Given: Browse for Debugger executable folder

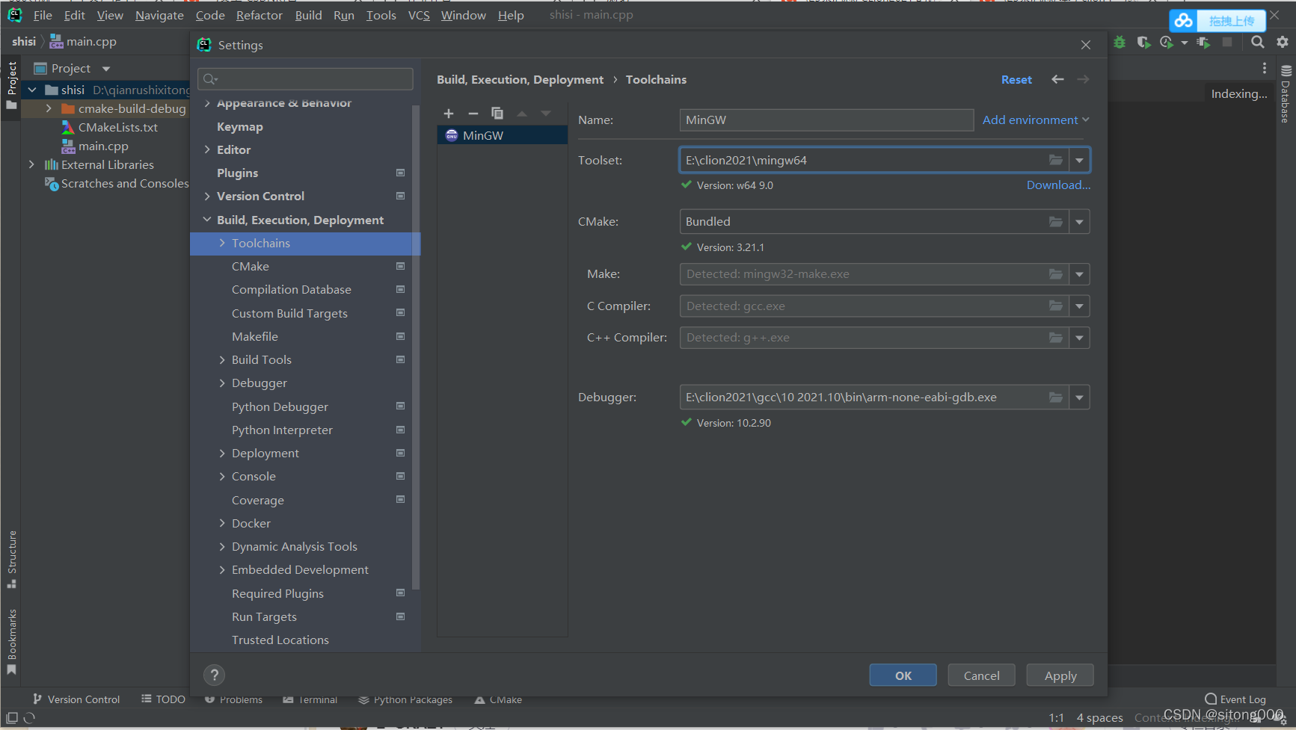Looking at the screenshot, I should [1055, 398].
